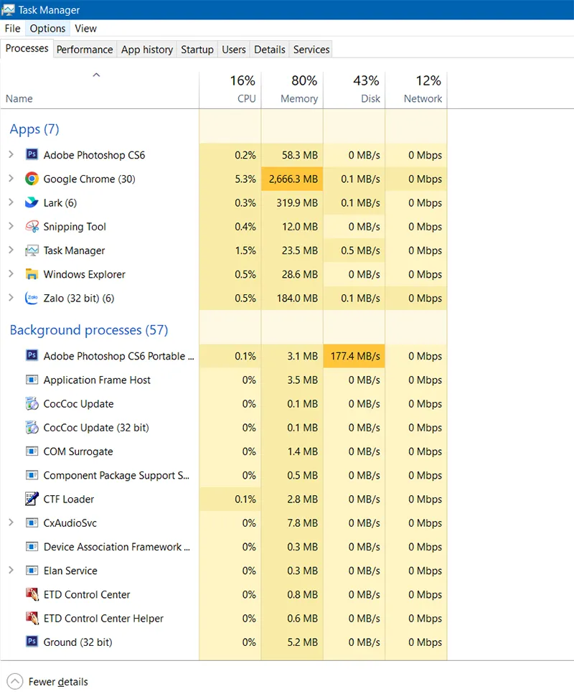
Task: Click the Google Chrome icon
Action: point(32,179)
